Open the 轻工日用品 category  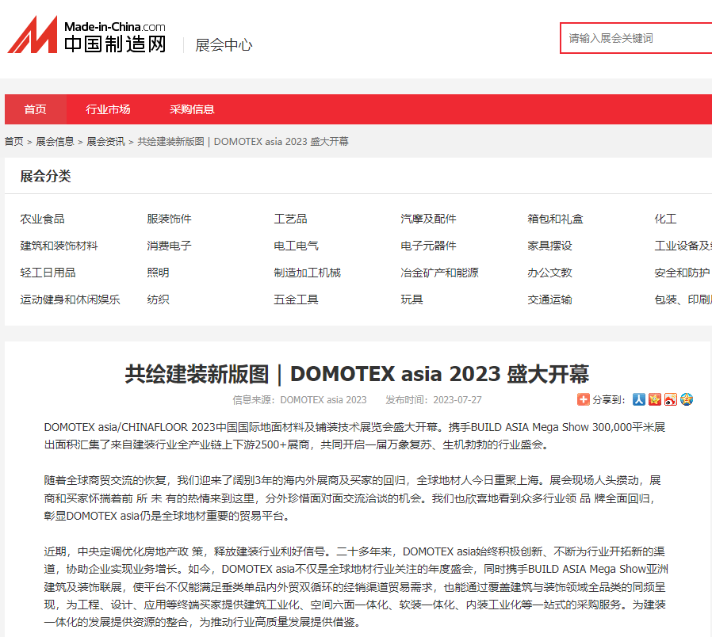point(48,273)
